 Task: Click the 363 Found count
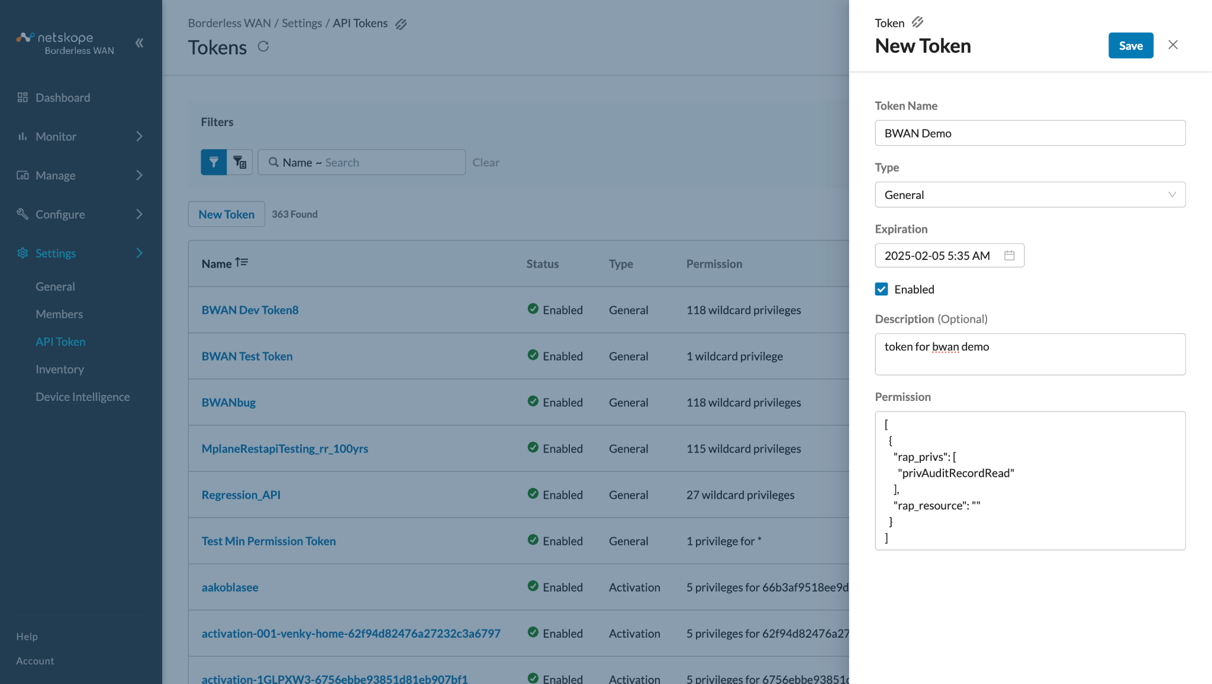(x=295, y=214)
